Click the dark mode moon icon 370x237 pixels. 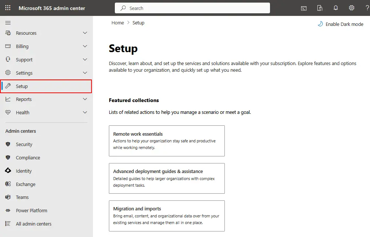320,24
